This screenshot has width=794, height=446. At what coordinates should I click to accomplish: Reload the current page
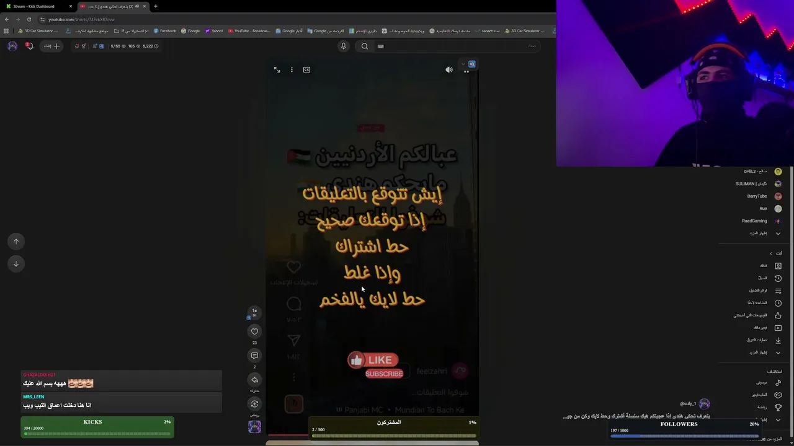click(29, 19)
